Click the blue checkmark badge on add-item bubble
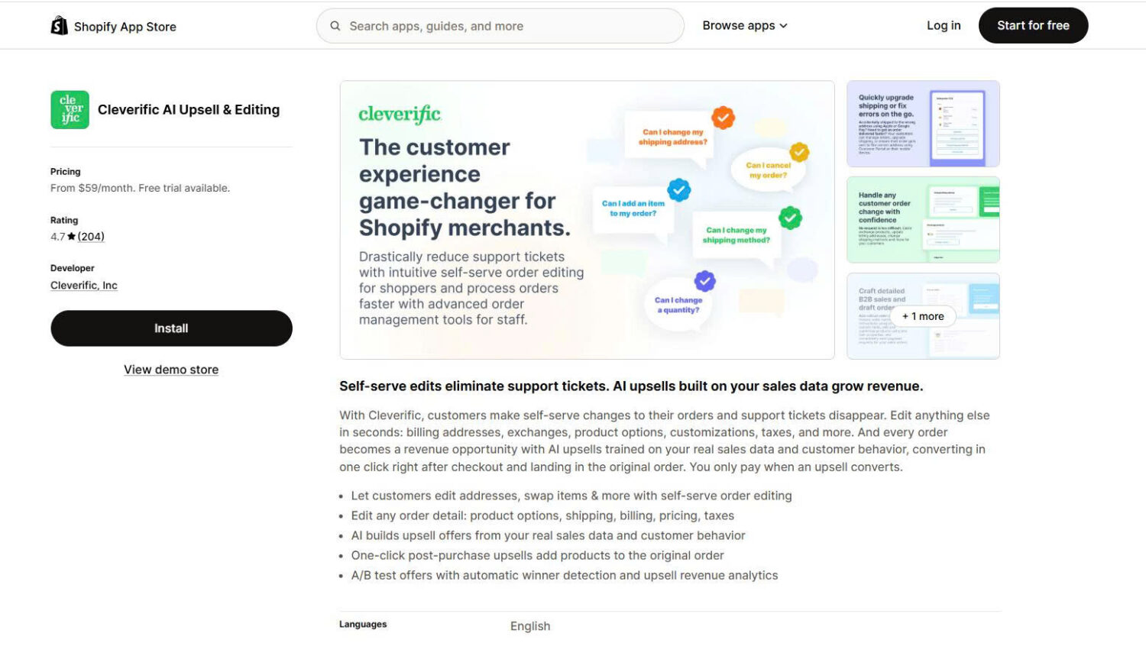The width and height of the screenshot is (1146, 656). coord(678,189)
